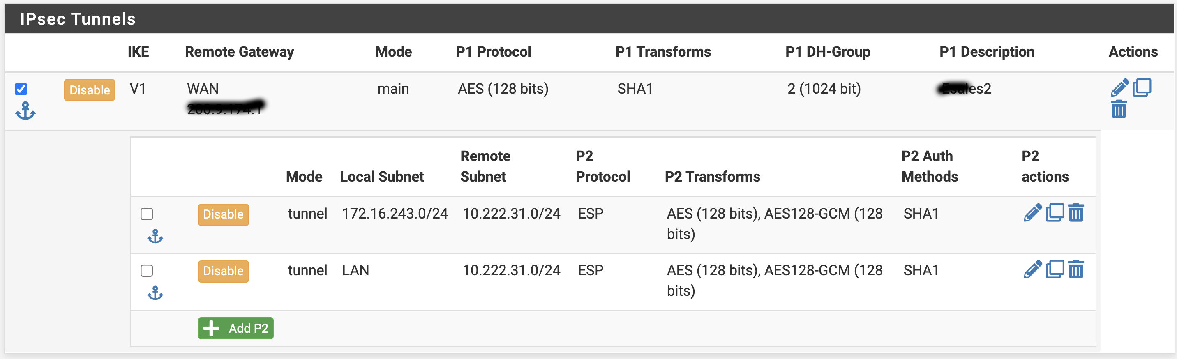Edit the phase 1 tunnel entry
1177x359 pixels.
(x=1119, y=87)
